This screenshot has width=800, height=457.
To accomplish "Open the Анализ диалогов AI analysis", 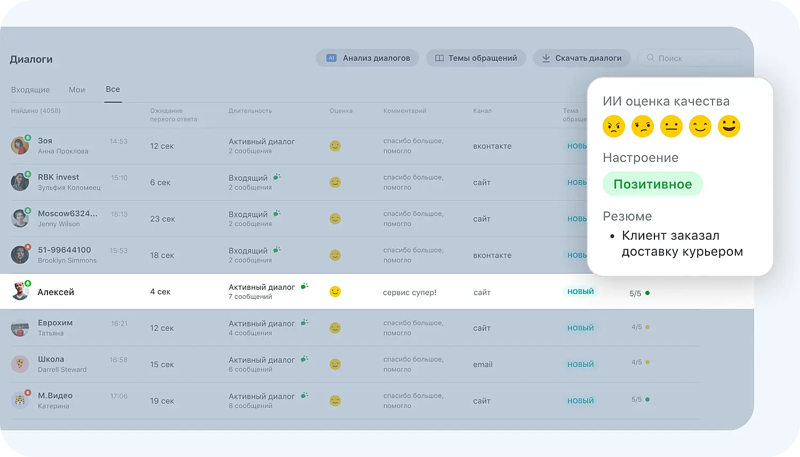I will point(367,58).
